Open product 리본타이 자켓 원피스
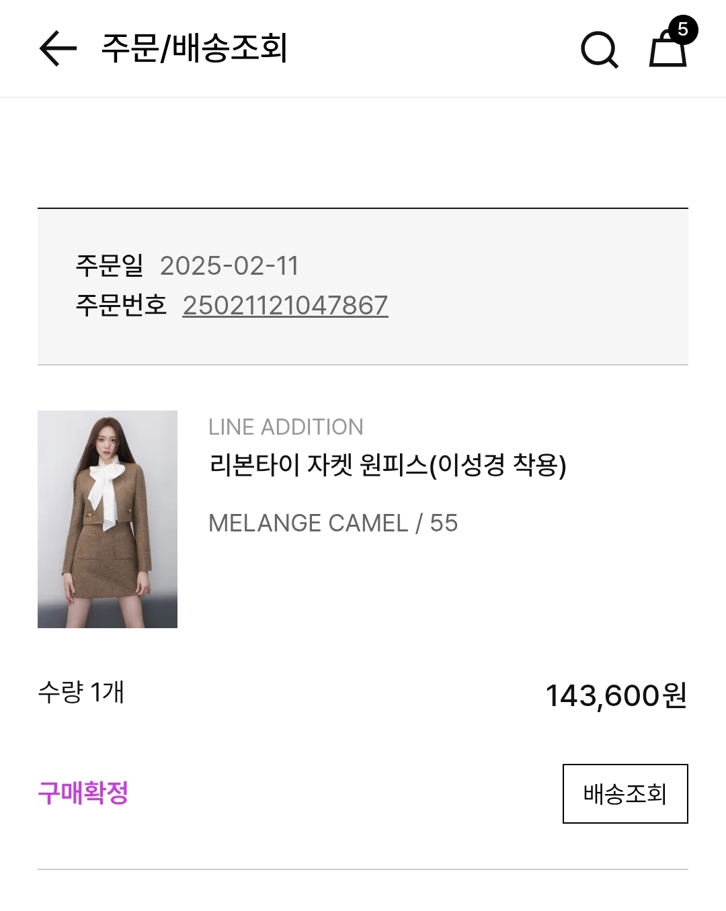 click(x=317, y=465)
